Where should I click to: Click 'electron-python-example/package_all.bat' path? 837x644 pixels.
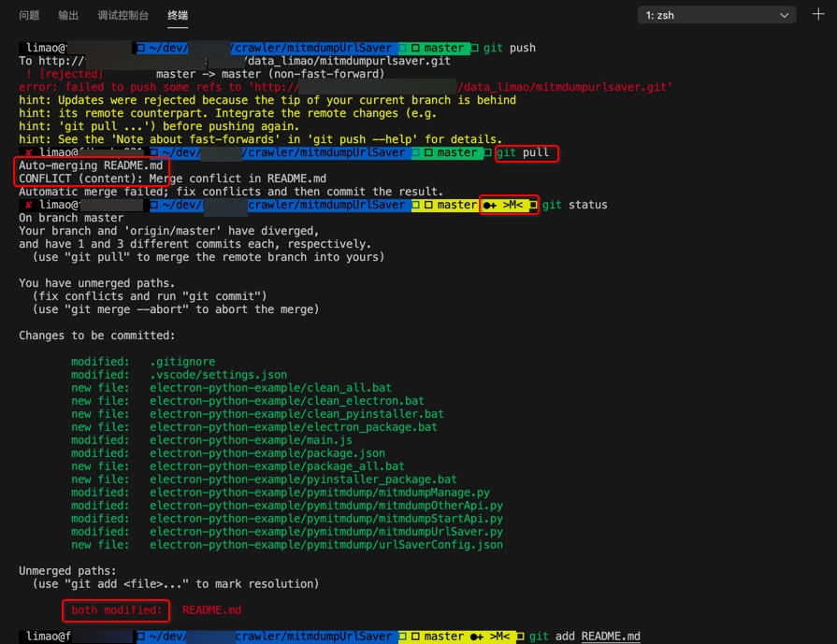[x=277, y=466]
